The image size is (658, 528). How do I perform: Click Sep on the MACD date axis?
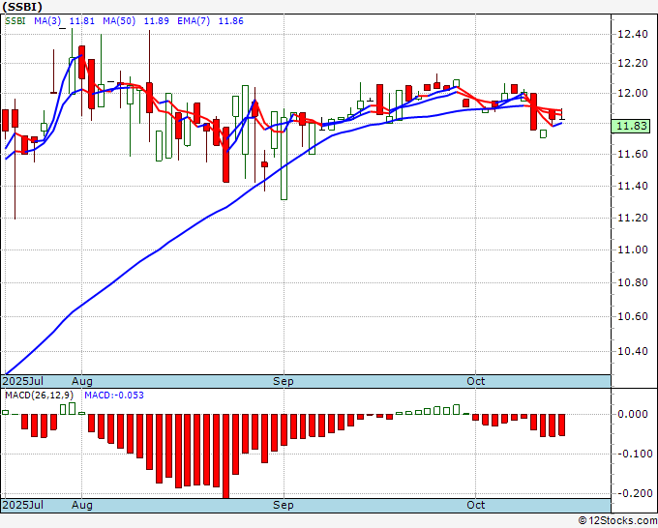coord(284,505)
